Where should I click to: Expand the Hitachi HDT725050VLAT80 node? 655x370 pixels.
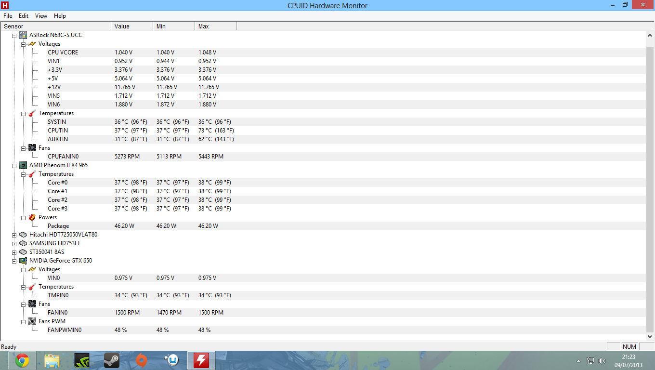pyautogui.click(x=14, y=235)
